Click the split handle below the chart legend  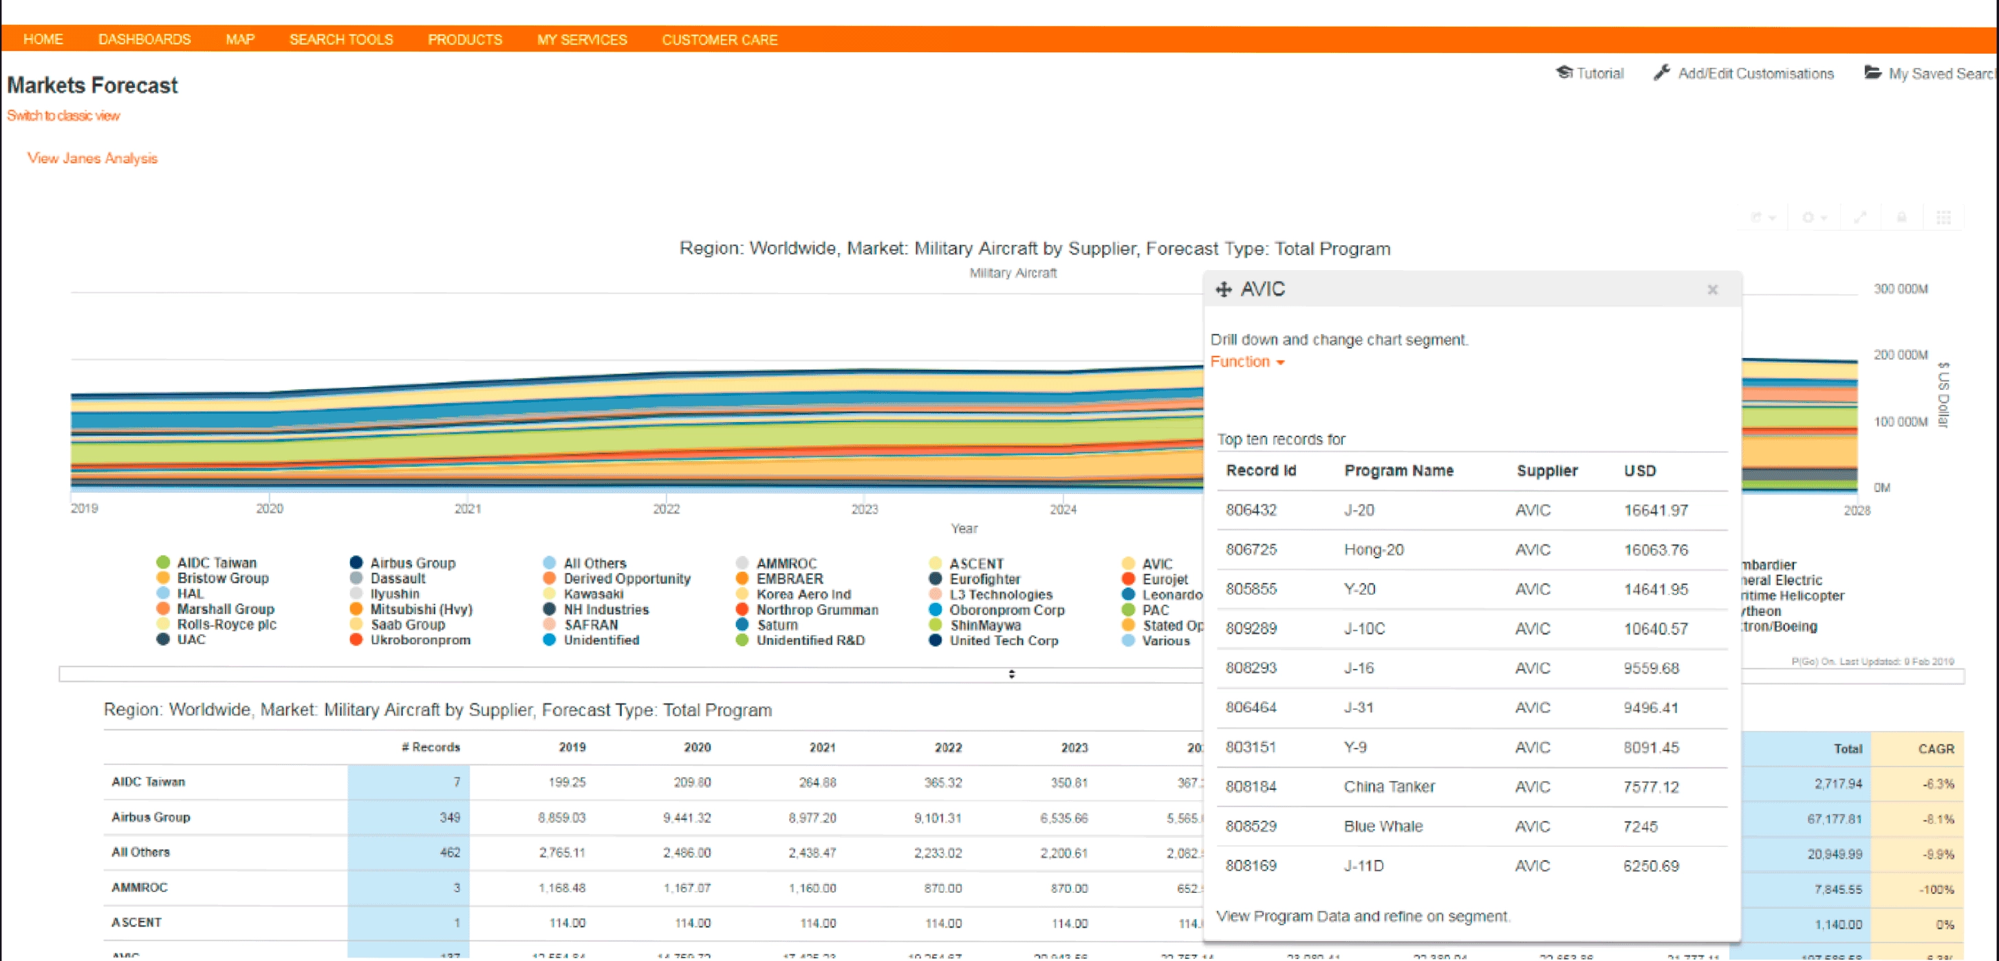[x=1011, y=674]
